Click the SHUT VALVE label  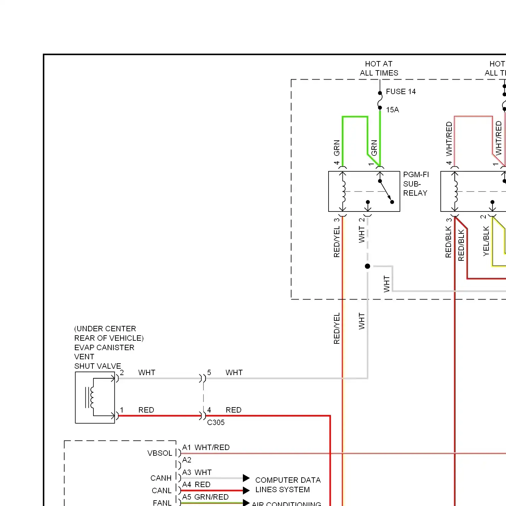[x=97, y=366]
